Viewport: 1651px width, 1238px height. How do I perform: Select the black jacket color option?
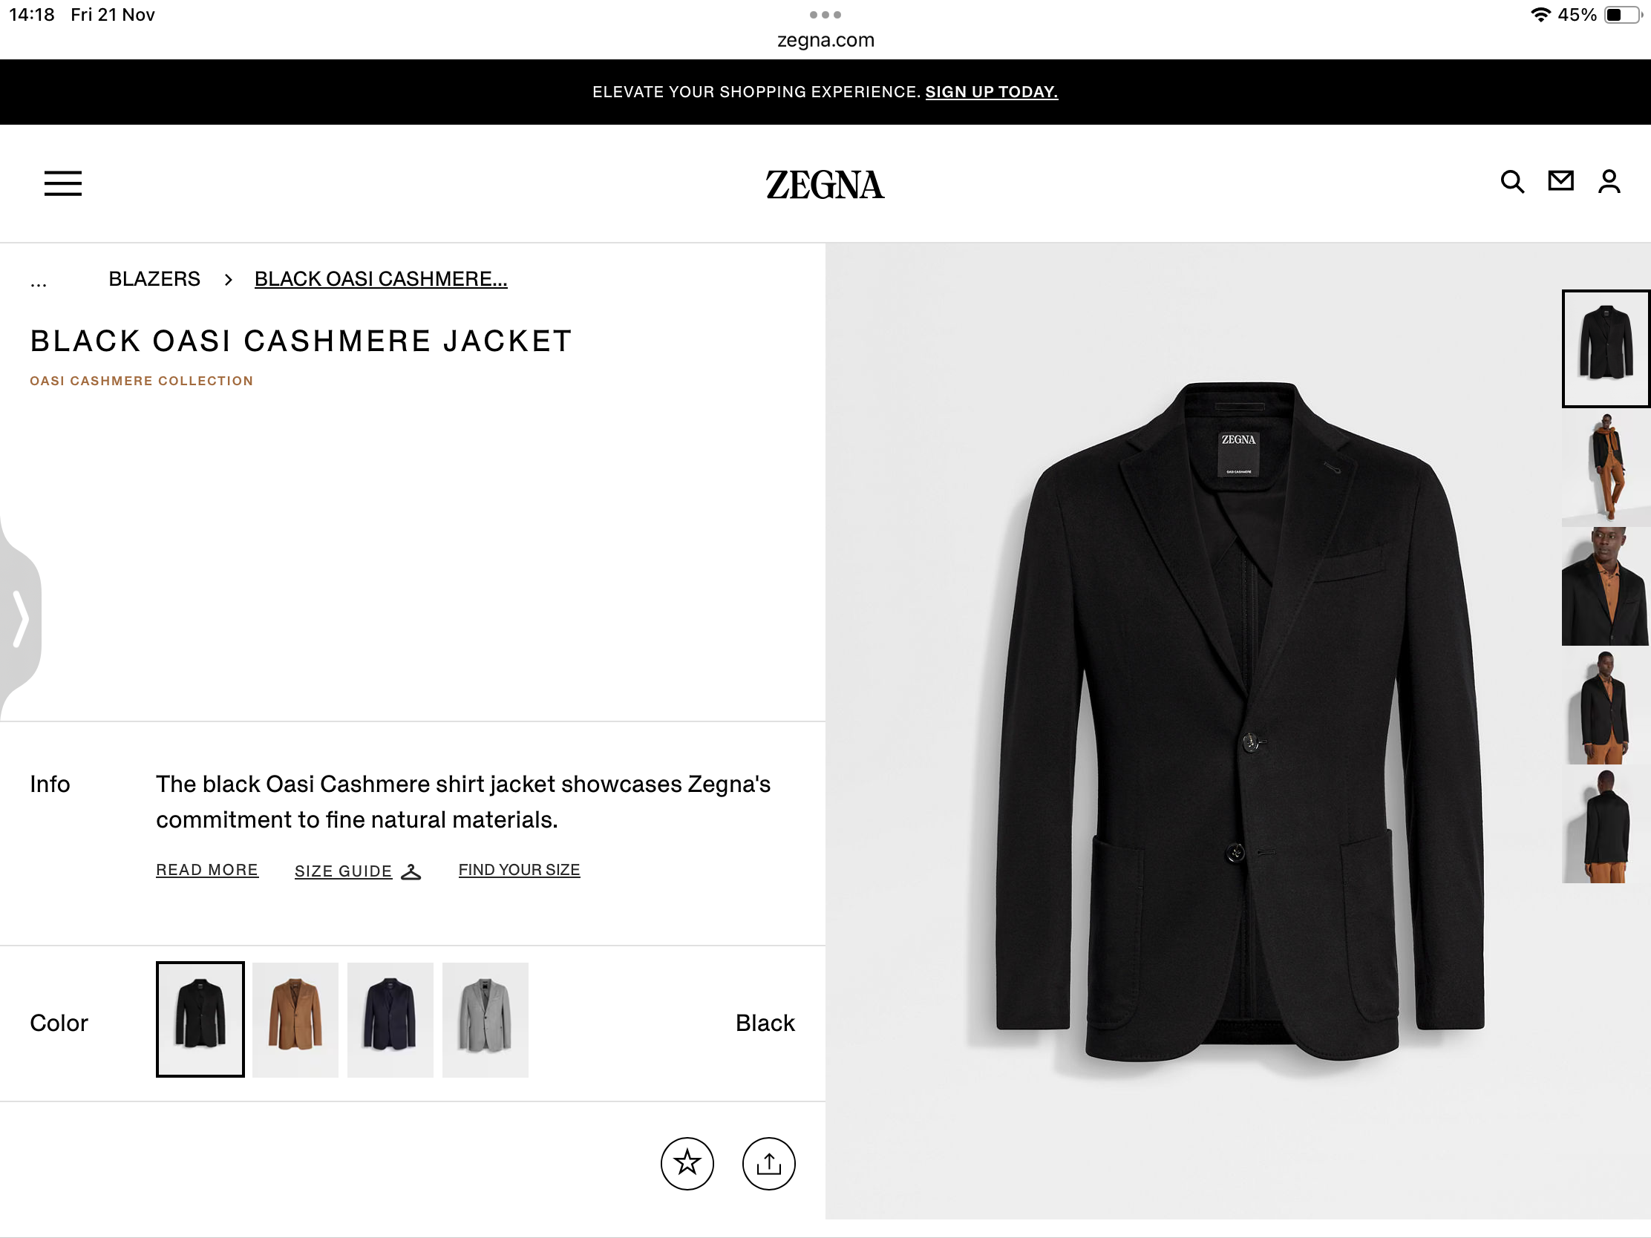click(198, 1019)
